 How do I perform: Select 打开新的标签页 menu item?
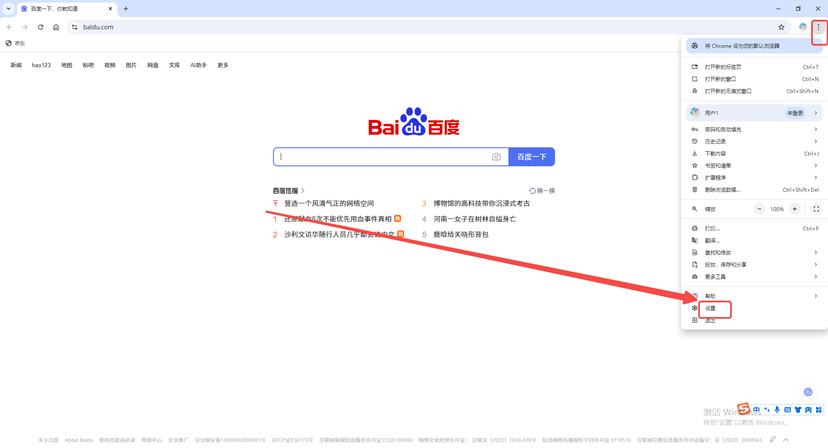point(754,67)
